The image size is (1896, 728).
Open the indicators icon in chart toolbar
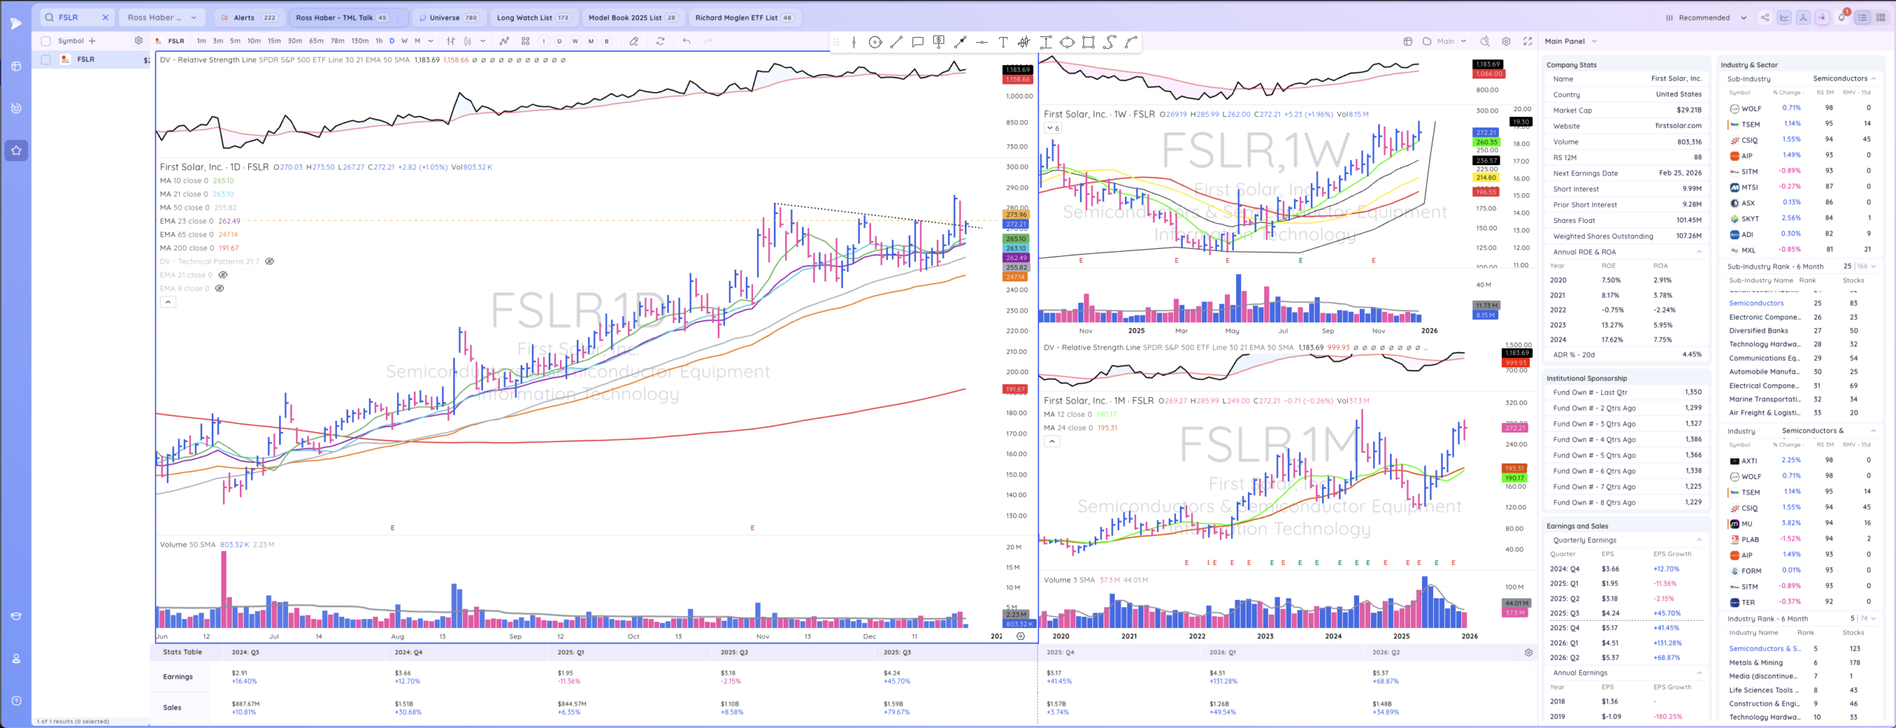[504, 41]
